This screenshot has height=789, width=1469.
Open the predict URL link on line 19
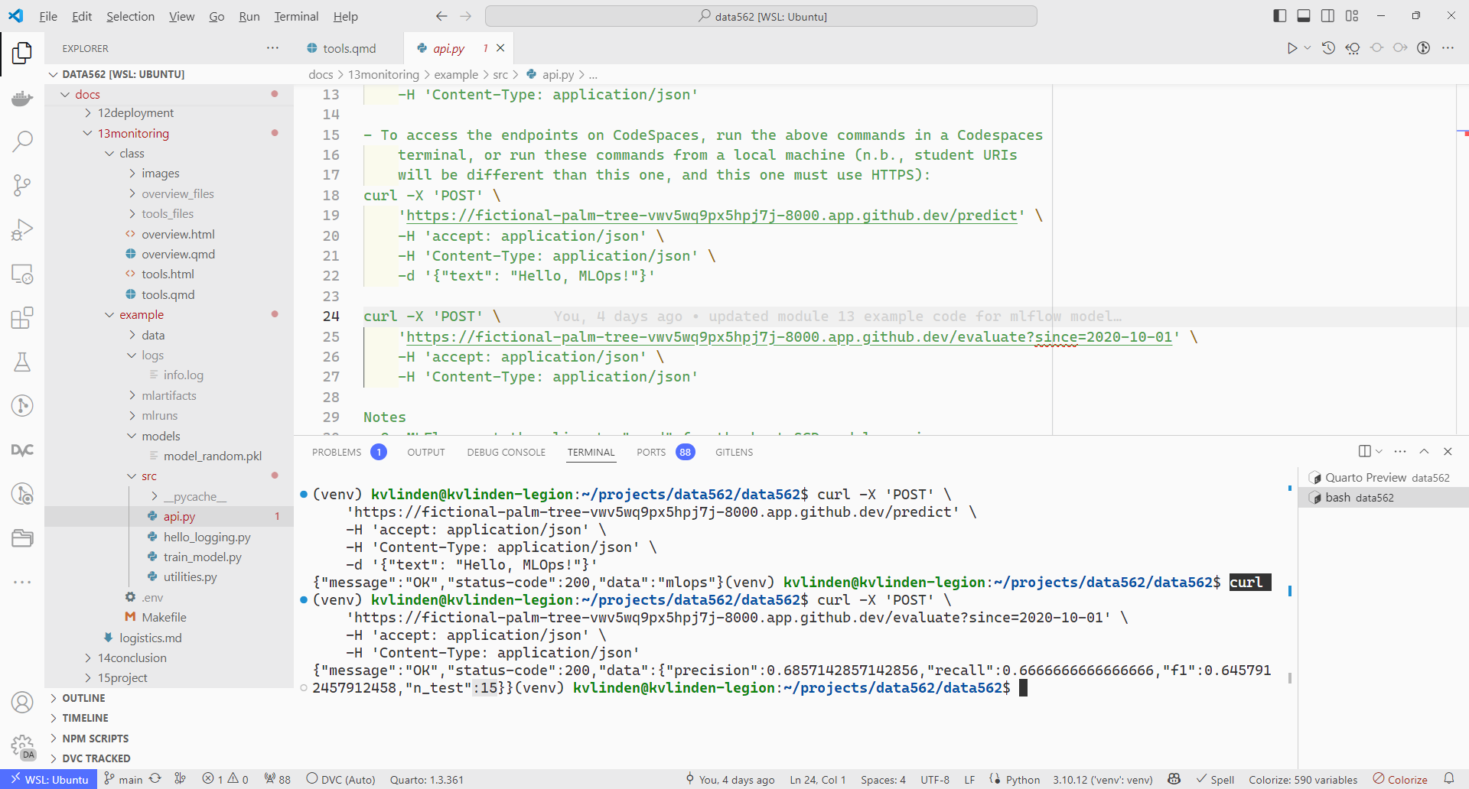(x=711, y=216)
